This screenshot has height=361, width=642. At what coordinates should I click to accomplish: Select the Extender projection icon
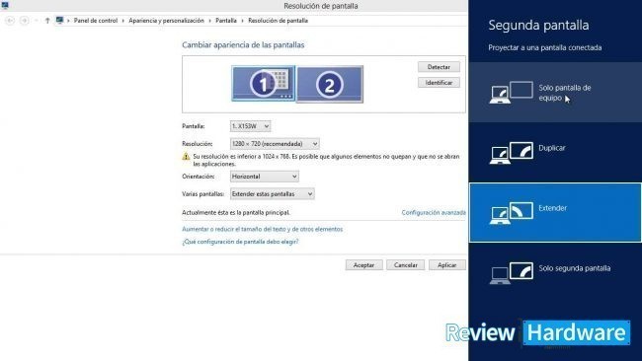512,213
